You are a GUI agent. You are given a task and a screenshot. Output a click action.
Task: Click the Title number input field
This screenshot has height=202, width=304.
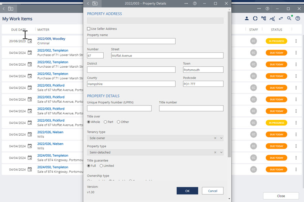pos(191,109)
